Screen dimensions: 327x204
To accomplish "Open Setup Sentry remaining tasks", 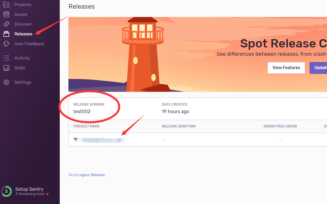I will click(29, 191).
